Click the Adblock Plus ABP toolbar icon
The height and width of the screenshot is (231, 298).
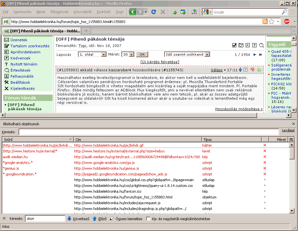tap(287, 21)
